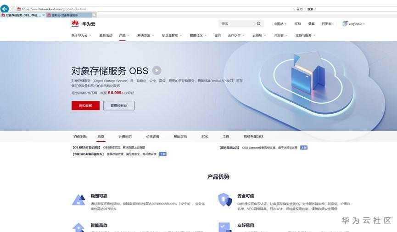Click the ¥0.099 price text
The image size is (397, 232).
click(x=114, y=93)
